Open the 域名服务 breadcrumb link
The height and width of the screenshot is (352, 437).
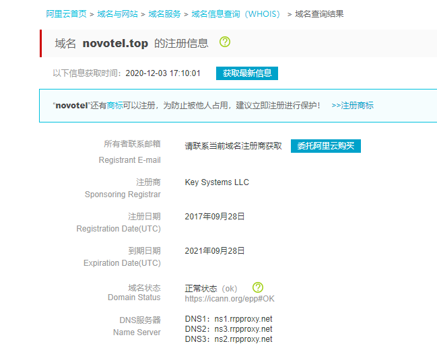pyautogui.click(x=164, y=14)
